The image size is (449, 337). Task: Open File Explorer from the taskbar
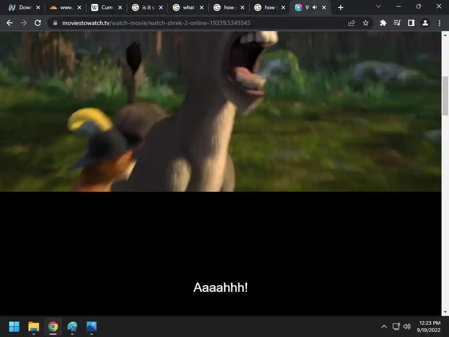[x=33, y=326]
